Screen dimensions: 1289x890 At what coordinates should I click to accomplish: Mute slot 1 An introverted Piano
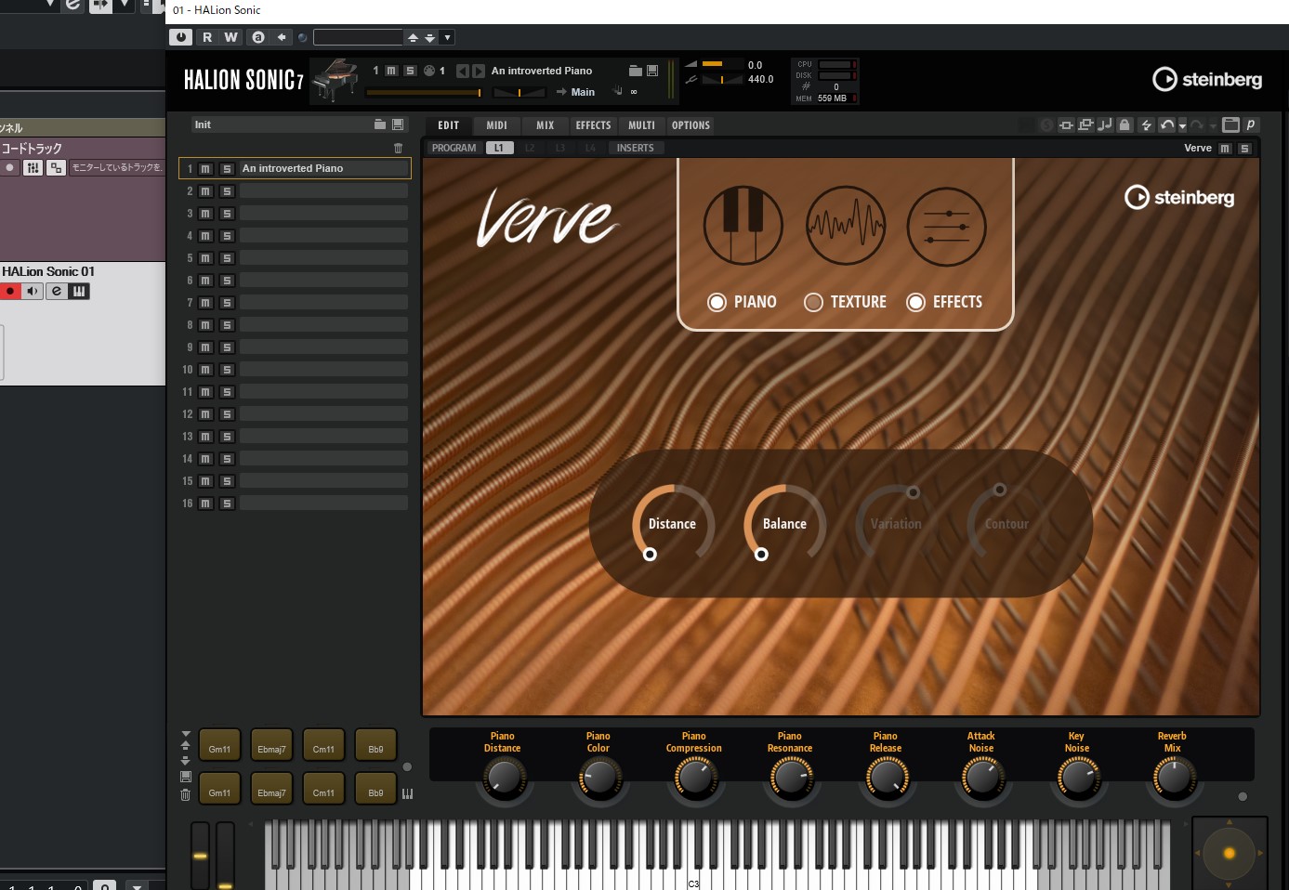click(x=205, y=169)
